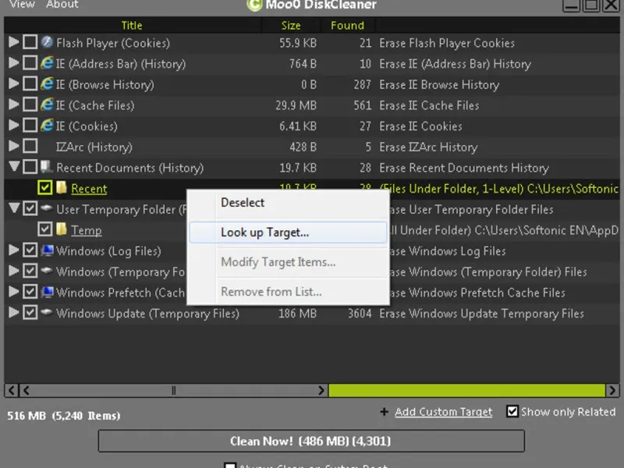The image size is (624, 468).
Task: Check the Flash Player (Cookies) checkbox
Action: (x=30, y=42)
